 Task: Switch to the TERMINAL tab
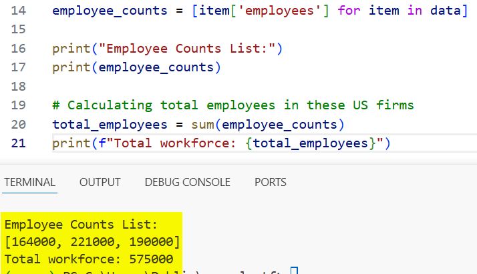point(29,182)
